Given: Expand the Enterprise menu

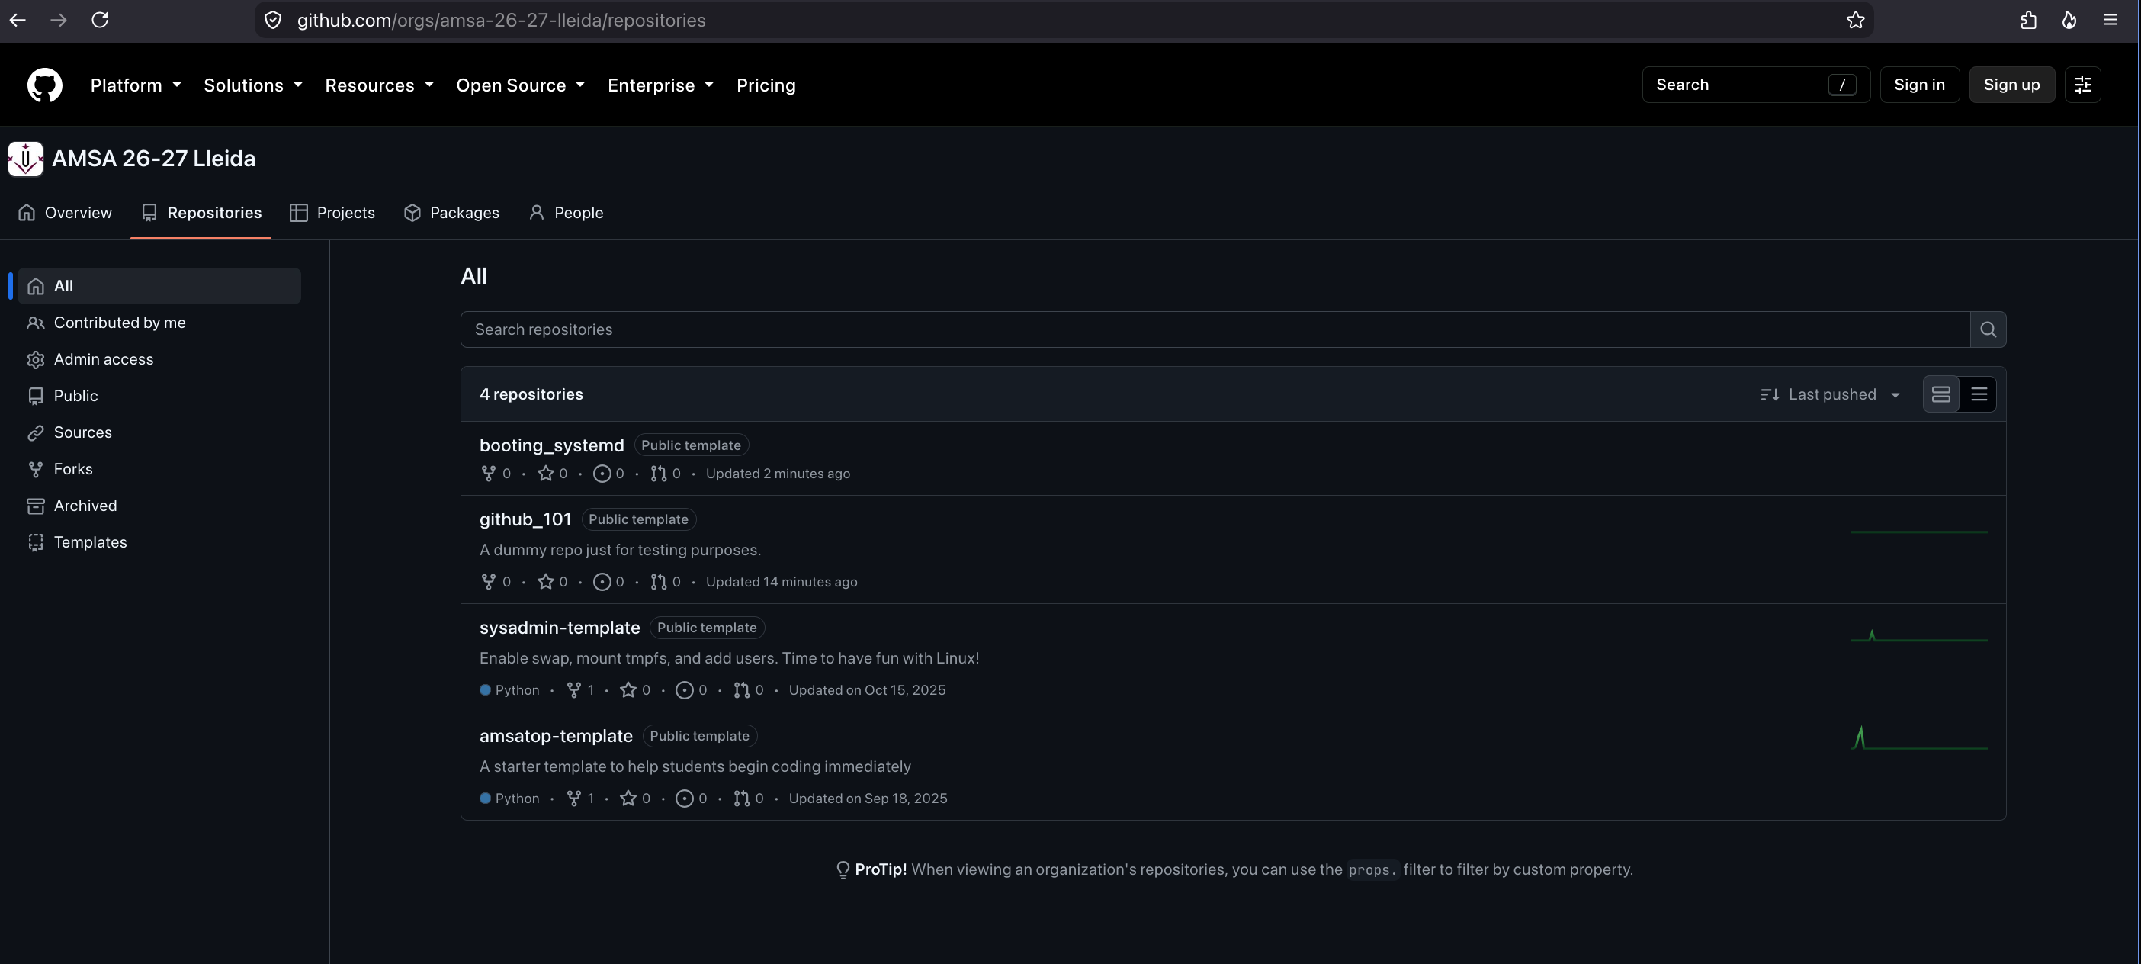Looking at the screenshot, I should pyautogui.click(x=661, y=85).
